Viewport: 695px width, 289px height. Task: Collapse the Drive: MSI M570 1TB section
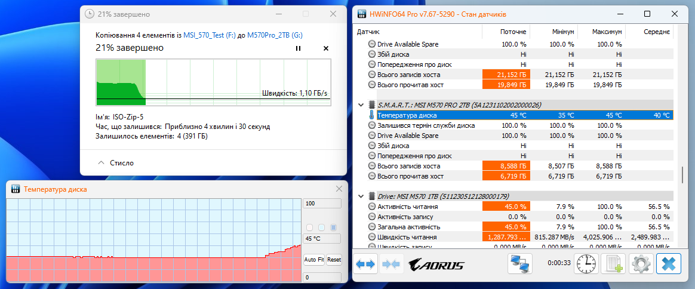click(361, 196)
